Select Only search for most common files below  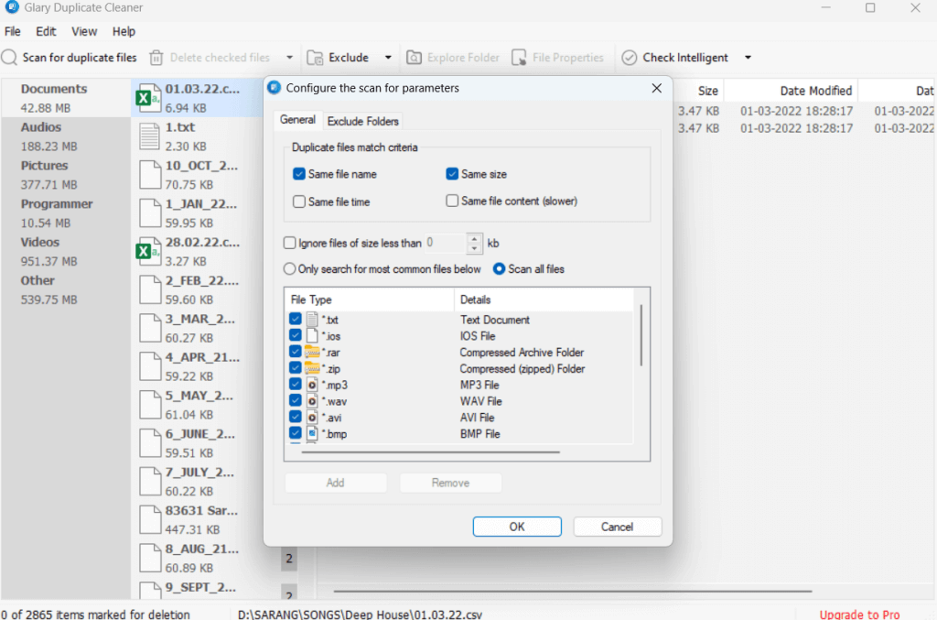pos(290,269)
